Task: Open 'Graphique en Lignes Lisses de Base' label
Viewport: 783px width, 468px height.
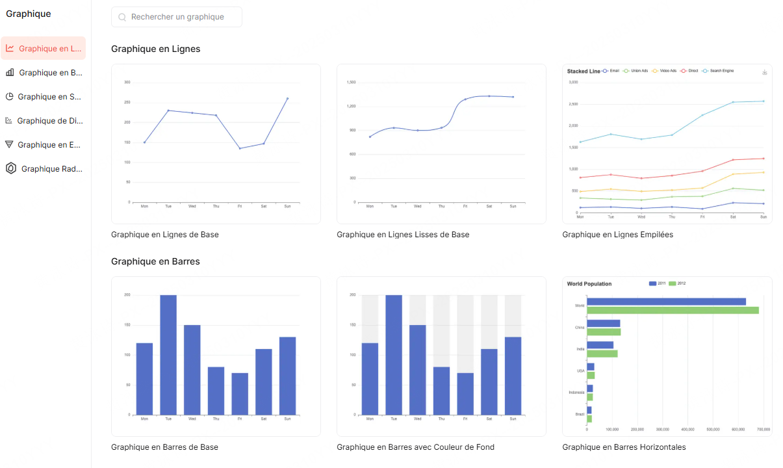Action: tap(403, 235)
